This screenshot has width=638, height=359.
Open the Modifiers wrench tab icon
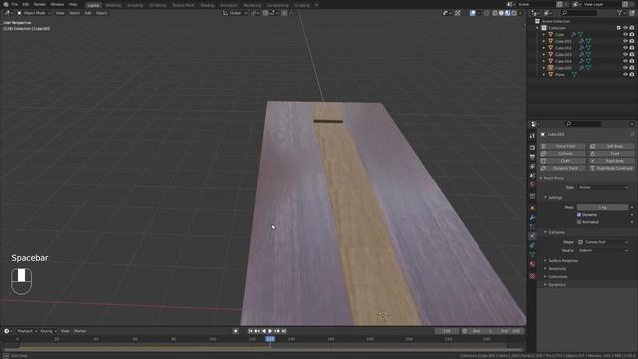pyautogui.click(x=532, y=217)
